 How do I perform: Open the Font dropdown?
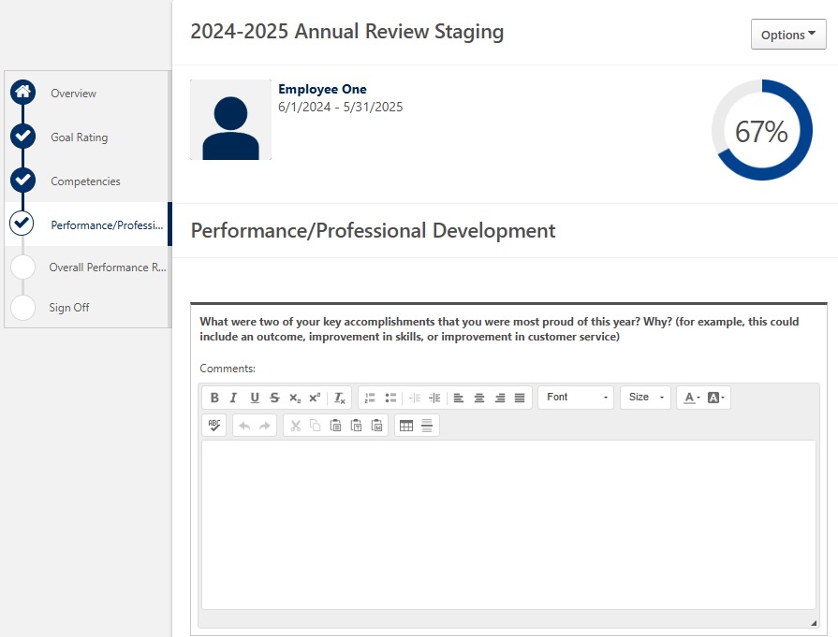[x=576, y=398]
